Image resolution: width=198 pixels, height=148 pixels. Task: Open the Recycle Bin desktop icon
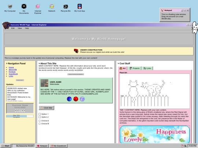(66, 8)
